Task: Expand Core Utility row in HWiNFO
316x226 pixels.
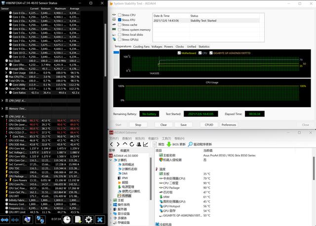Action: (x=6, y=84)
